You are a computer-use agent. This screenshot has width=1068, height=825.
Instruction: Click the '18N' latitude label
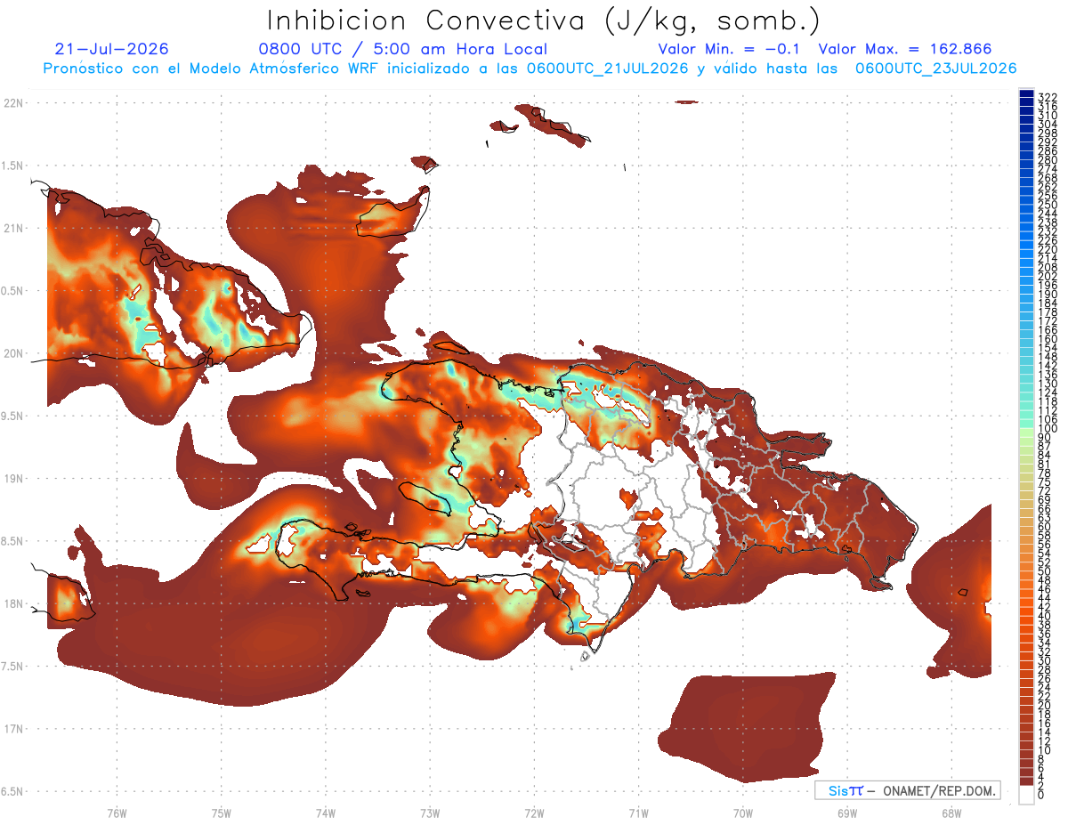(x=13, y=604)
